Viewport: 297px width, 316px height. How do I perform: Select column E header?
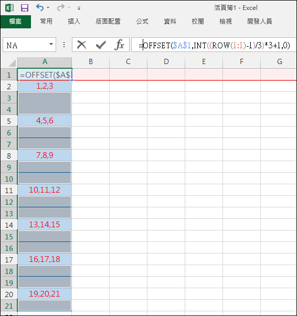pos(204,61)
